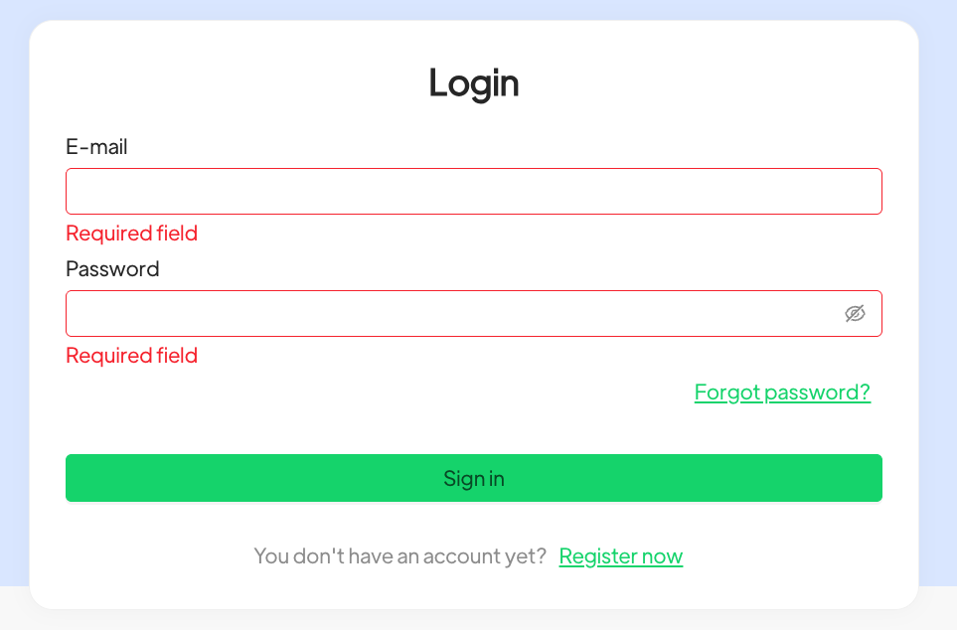
Task: Start password recovery with Forgot password?
Action: [782, 393]
